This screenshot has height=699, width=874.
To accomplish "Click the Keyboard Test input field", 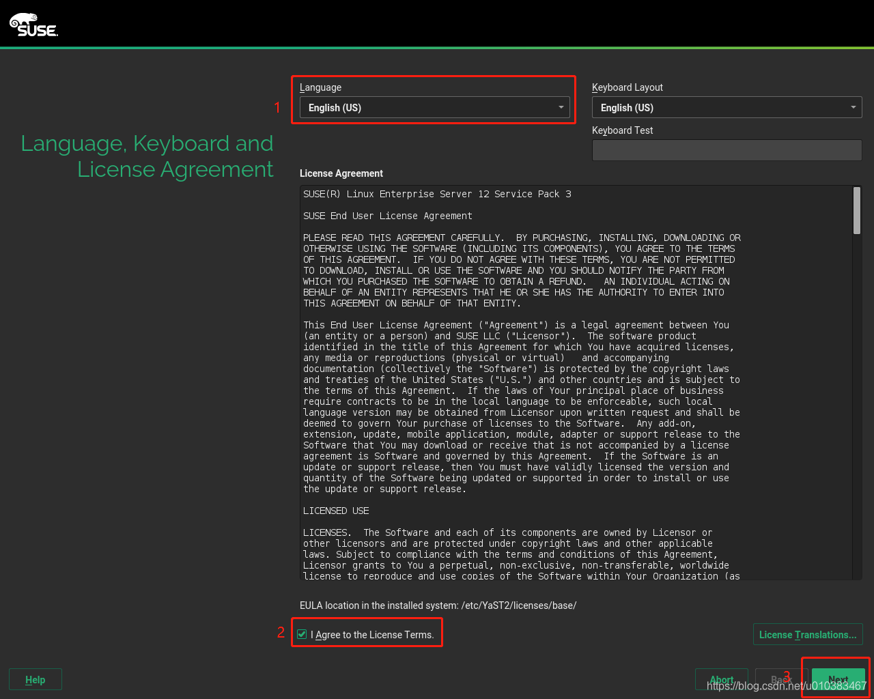I will click(727, 150).
